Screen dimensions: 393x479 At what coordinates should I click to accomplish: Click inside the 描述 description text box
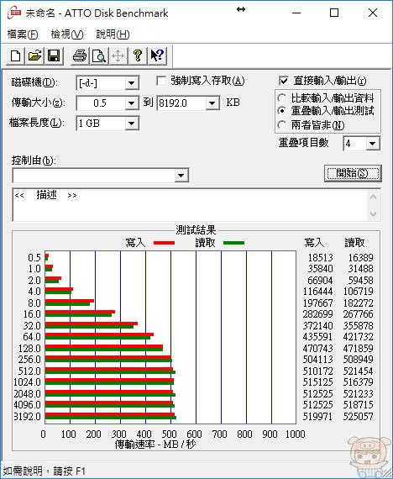coord(189,205)
